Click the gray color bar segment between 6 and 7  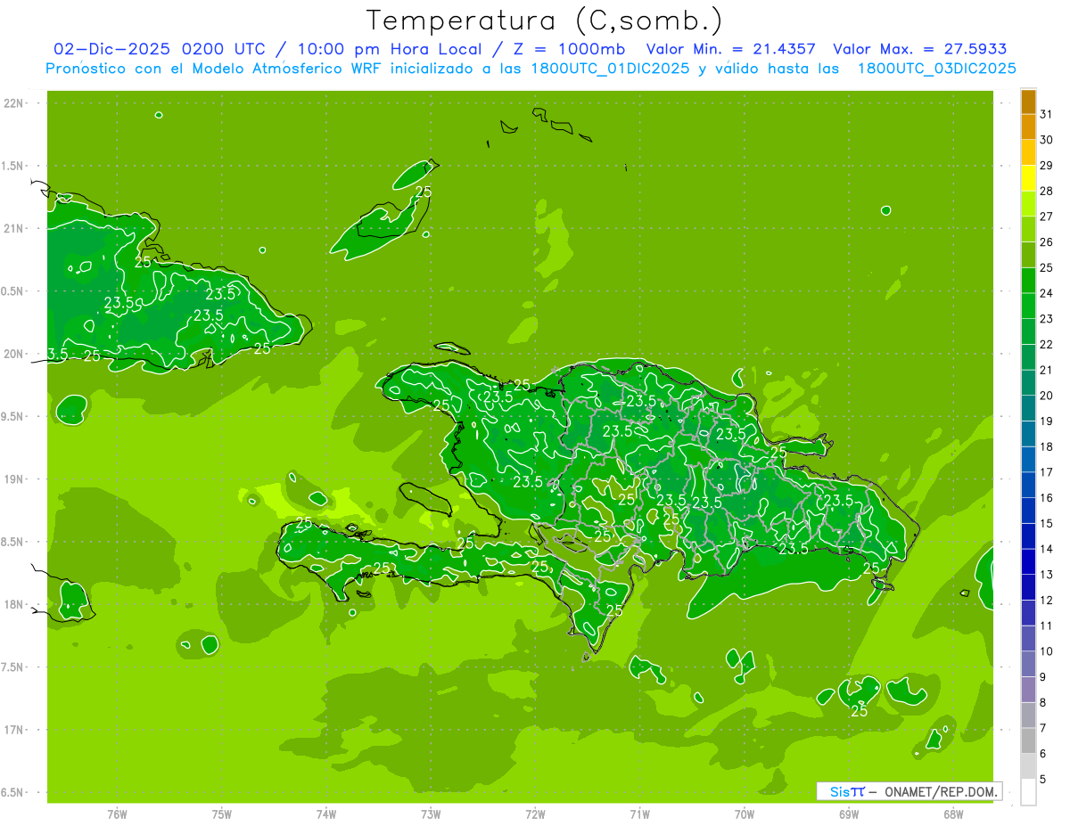pyautogui.click(x=1028, y=740)
